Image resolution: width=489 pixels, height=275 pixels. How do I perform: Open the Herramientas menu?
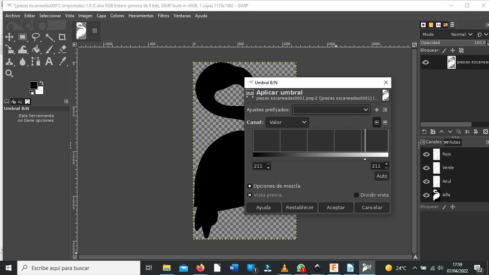141,16
